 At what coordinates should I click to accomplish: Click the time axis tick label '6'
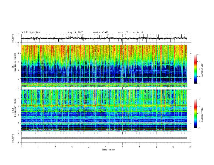122,147
